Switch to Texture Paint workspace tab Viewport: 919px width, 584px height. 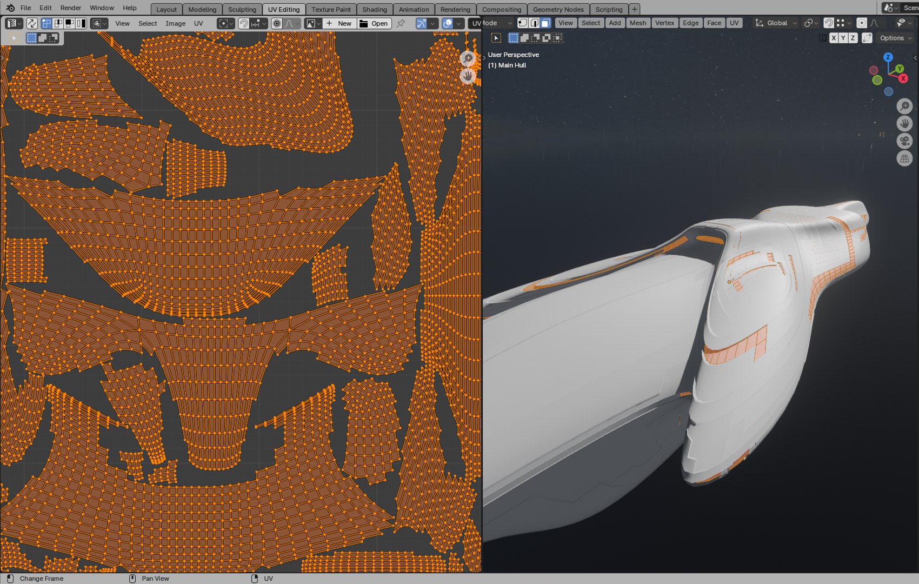pyautogui.click(x=331, y=9)
